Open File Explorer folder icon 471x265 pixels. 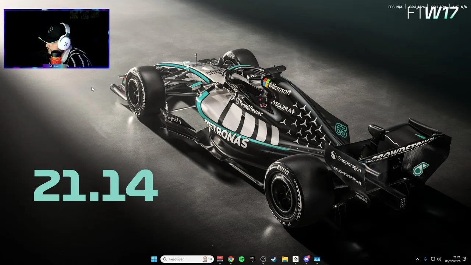[284, 259]
